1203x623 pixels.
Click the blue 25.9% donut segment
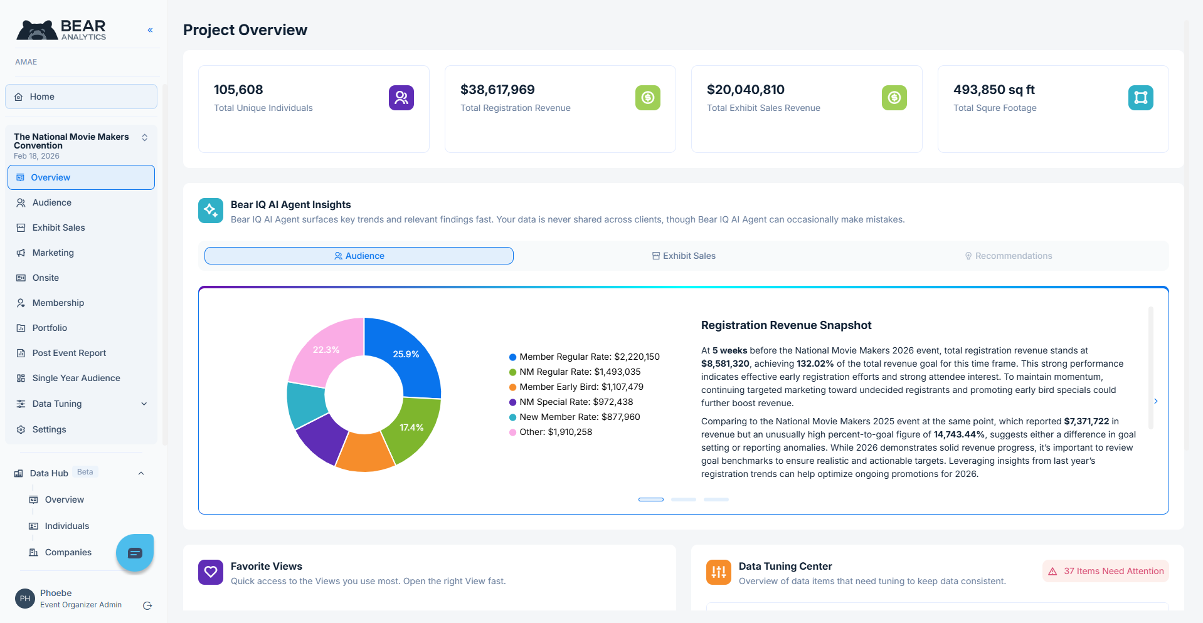point(406,354)
